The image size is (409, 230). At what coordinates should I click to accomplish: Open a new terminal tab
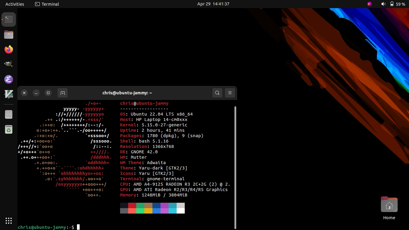[63, 93]
